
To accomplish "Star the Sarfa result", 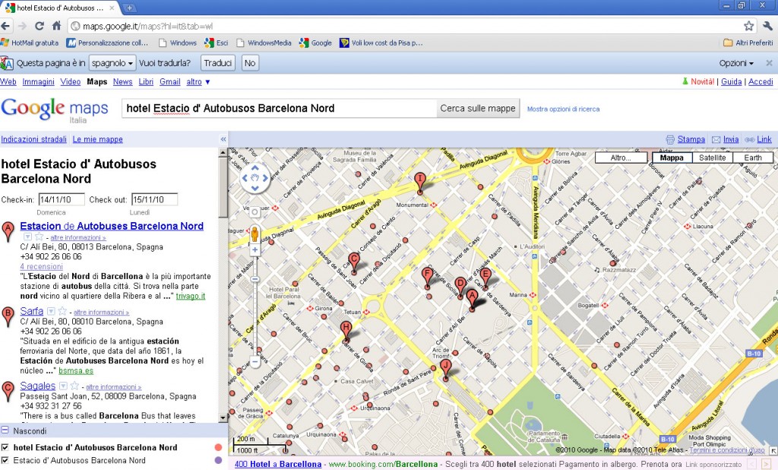I will (x=62, y=312).
